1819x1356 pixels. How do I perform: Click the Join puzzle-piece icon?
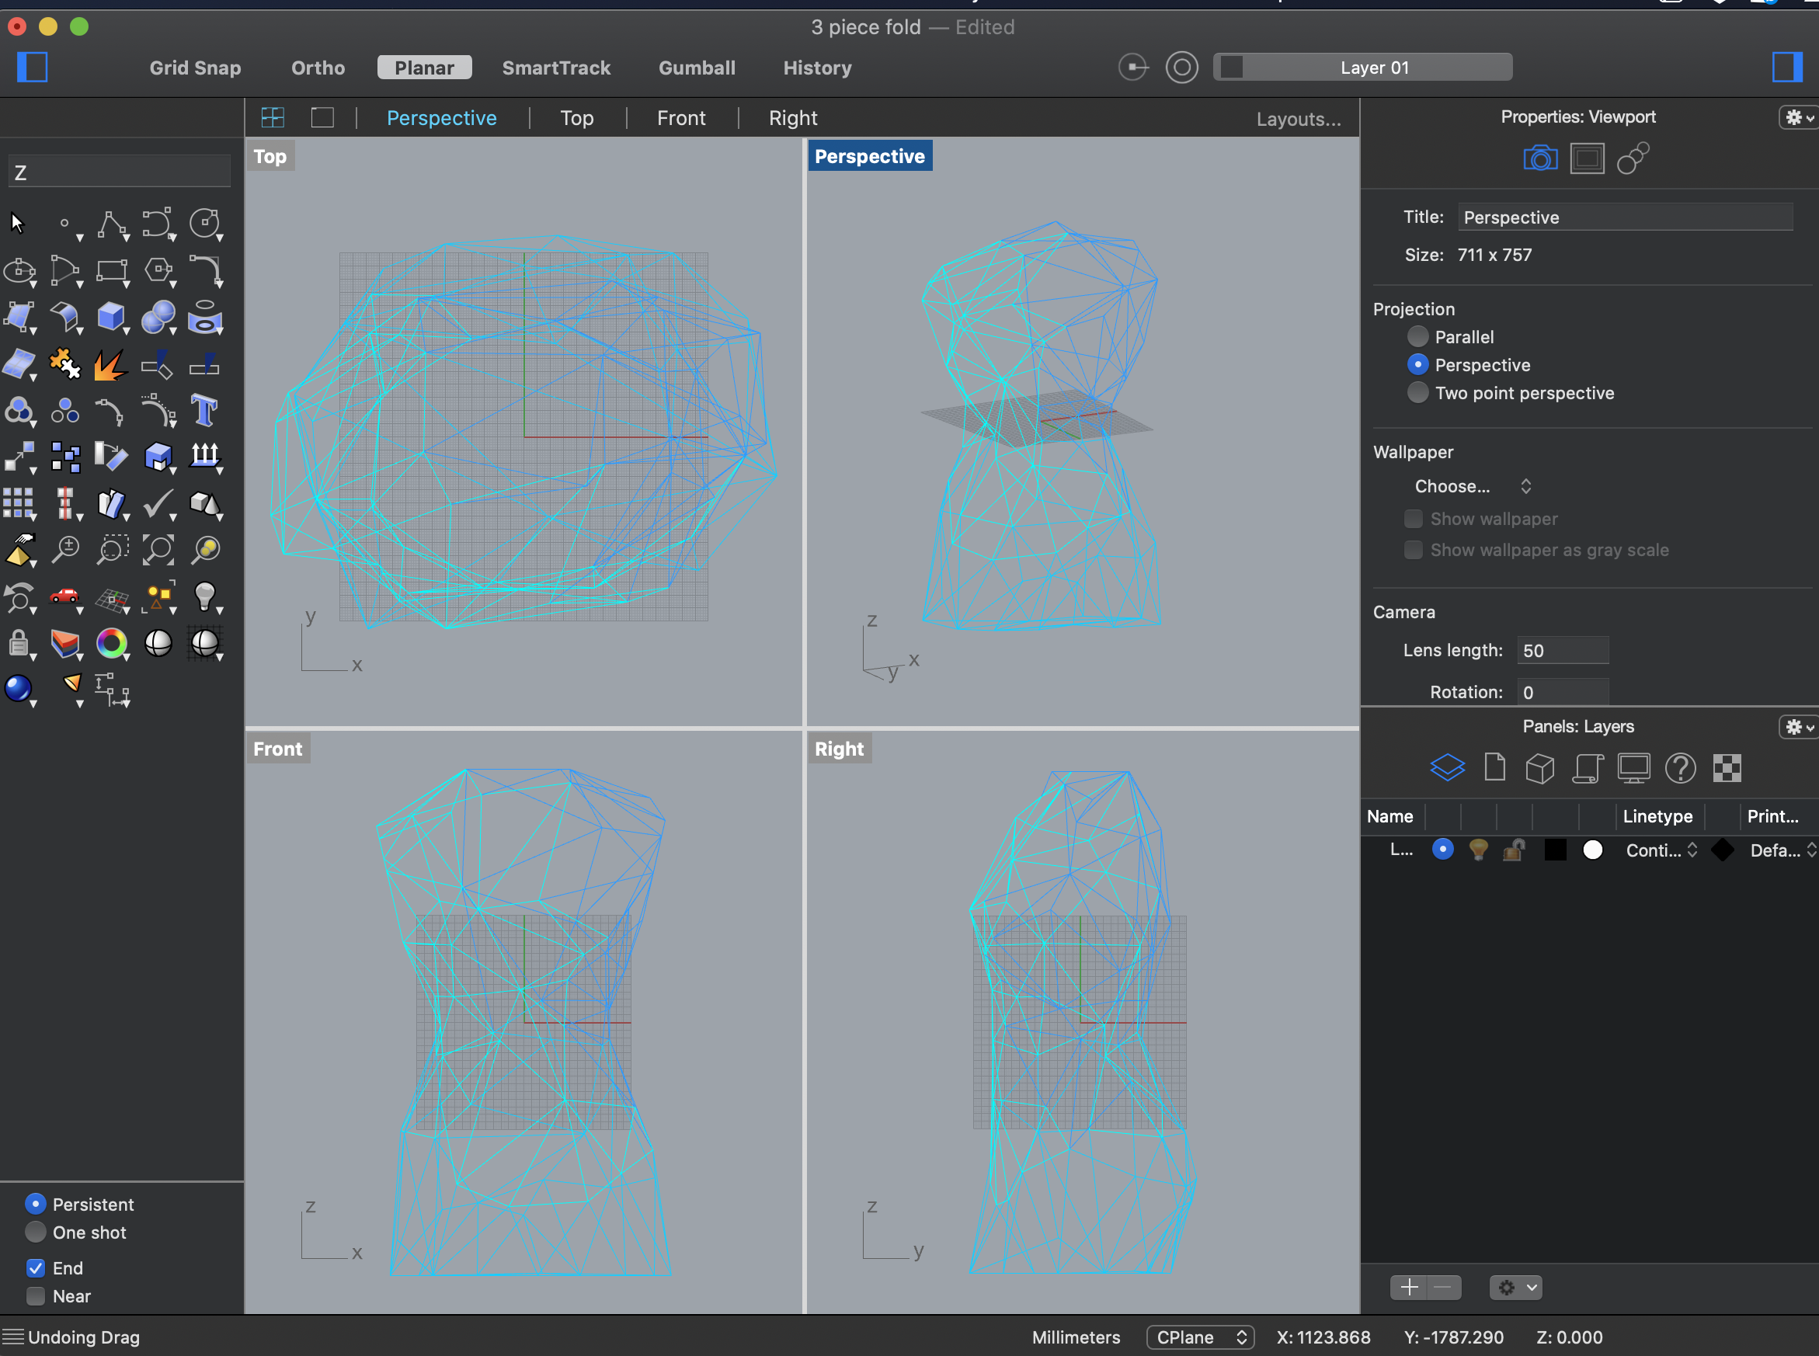click(64, 363)
